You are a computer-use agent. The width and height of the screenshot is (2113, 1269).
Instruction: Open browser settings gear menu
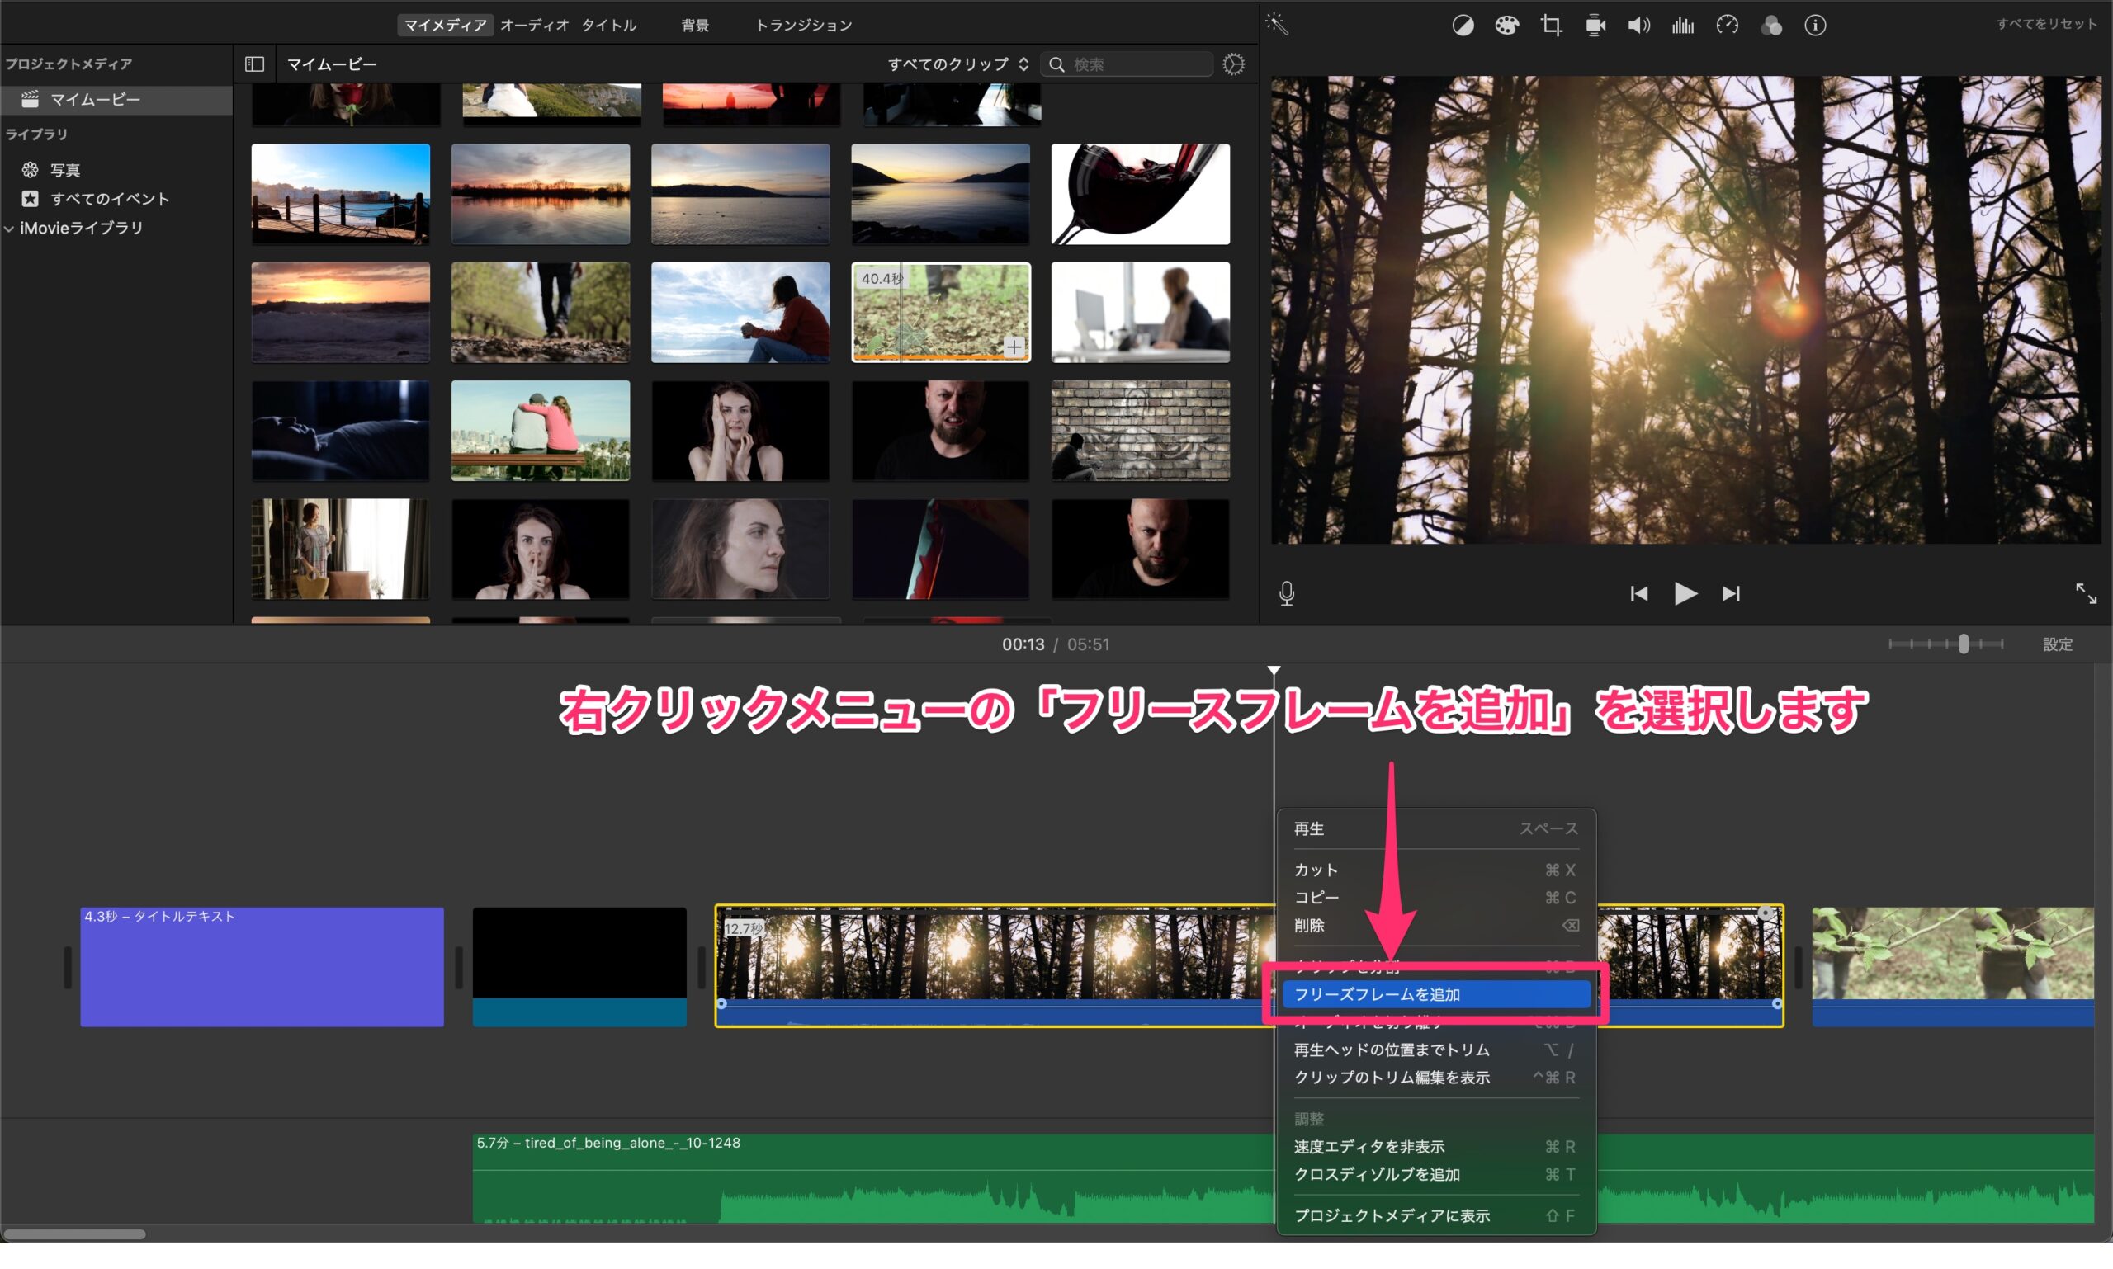click(x=1234, y=64)
